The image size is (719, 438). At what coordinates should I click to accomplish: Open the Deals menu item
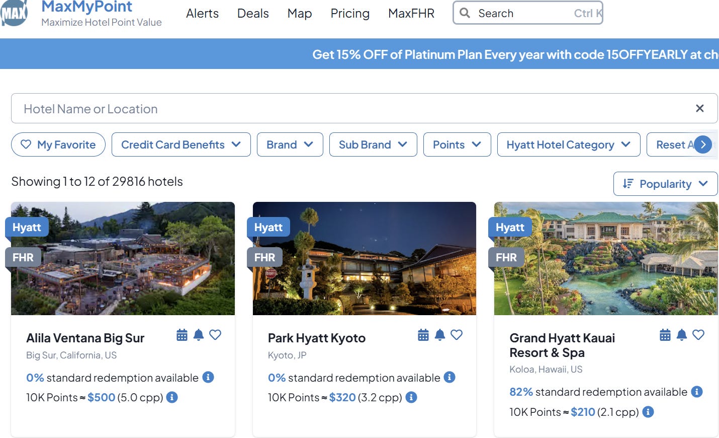pos(253,14)
